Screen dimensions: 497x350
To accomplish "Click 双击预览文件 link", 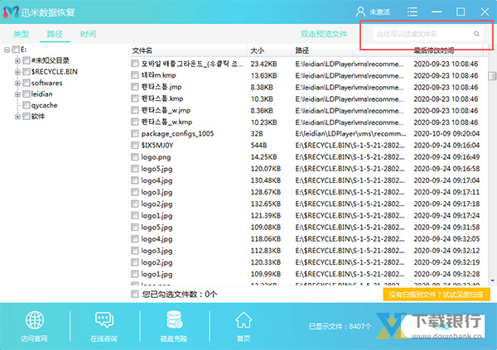I will 324,34.
